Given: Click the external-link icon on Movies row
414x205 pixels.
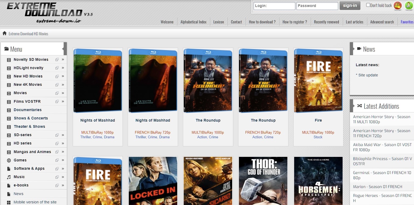Looking at the screenshot, I should pos(57,93).
